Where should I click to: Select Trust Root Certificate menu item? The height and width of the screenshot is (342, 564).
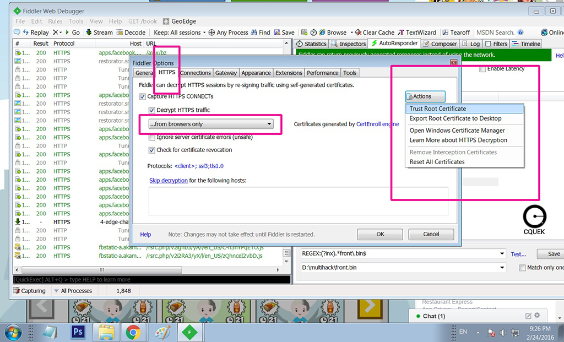point(464,108)
